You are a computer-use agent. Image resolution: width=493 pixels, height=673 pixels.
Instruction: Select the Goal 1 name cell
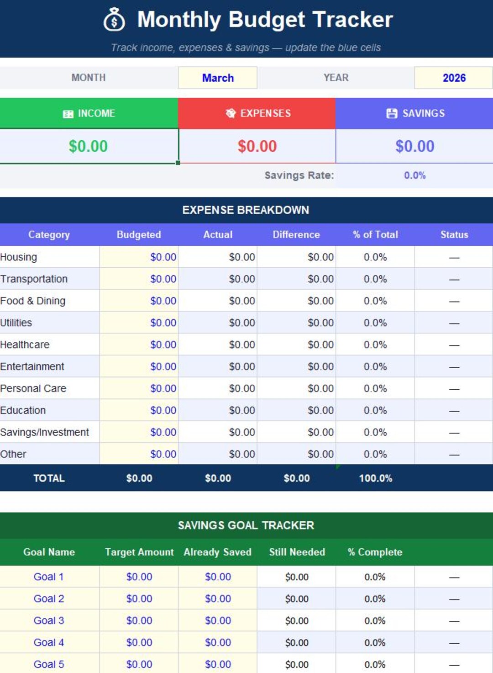(49, 577)
